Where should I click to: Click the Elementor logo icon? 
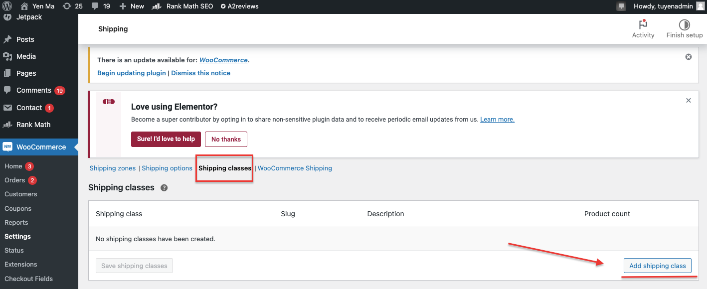pos(109,102)
